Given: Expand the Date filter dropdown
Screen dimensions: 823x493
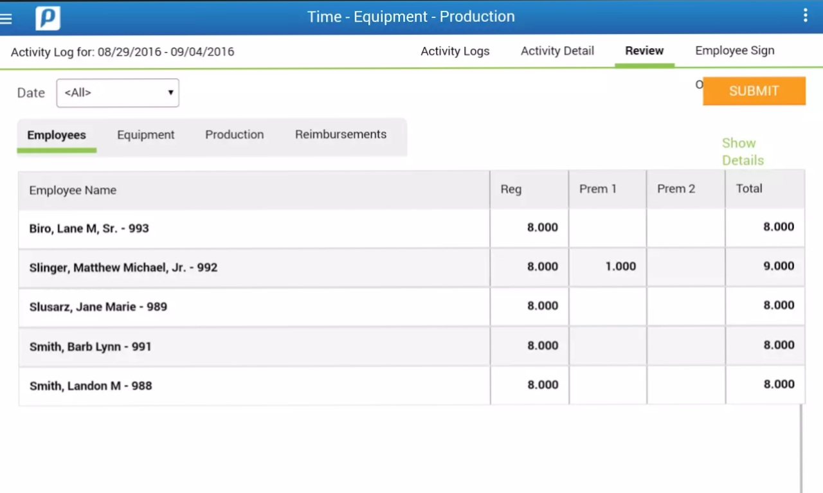Looking at the screenshot, I should pos(118,93).
